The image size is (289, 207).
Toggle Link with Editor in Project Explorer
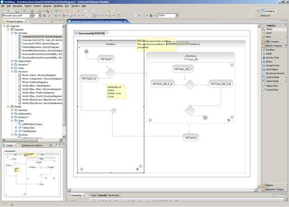tap(52, 21)
